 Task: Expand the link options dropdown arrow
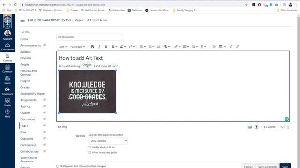180,47
